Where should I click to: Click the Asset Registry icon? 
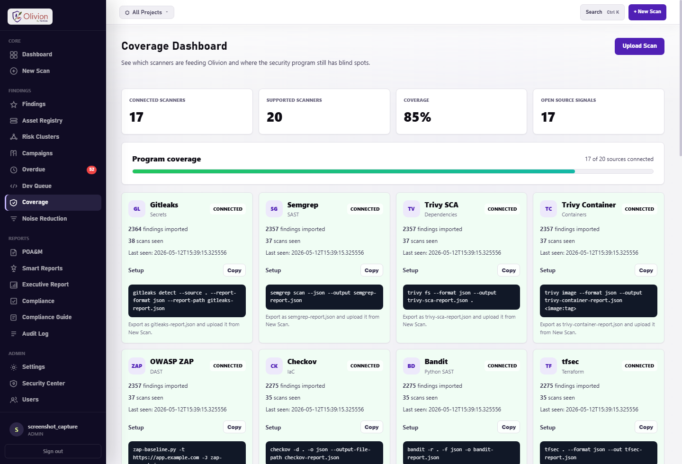(14, 121)
